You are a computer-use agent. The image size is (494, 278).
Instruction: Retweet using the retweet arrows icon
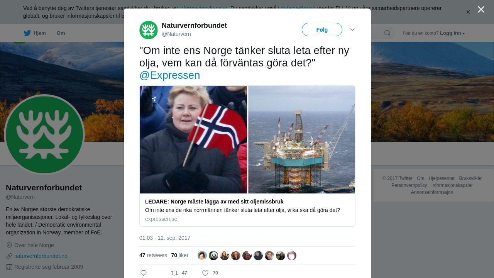[174, 273]
